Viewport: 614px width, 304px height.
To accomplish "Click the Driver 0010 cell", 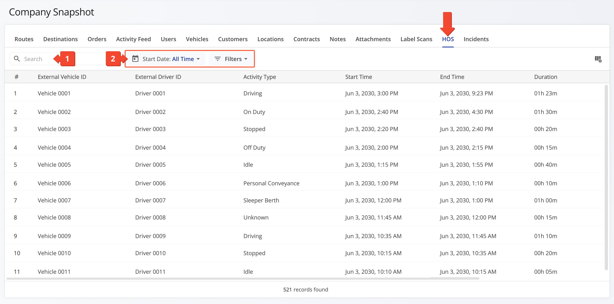I will 150,253.
